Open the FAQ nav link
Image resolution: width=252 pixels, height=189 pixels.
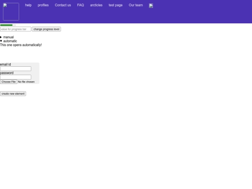click(x=81, y=5)
